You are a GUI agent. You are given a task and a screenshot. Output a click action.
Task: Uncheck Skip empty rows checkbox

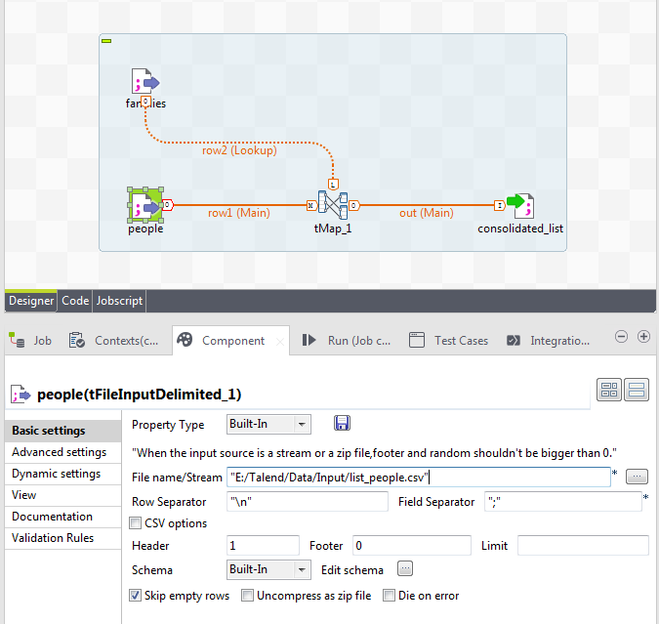(135, 596)
